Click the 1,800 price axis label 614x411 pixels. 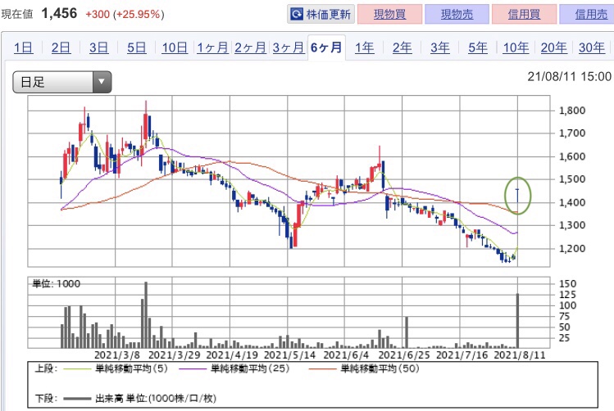click(x=572, y=111)
